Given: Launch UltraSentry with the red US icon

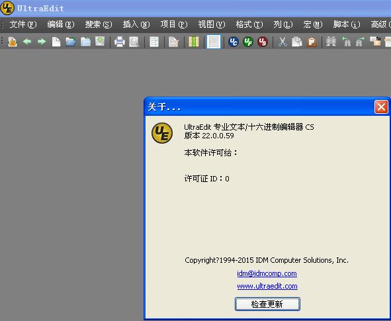Looking at the screenshot, I should 263,42.
